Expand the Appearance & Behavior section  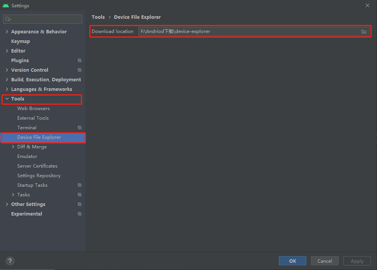7,31
